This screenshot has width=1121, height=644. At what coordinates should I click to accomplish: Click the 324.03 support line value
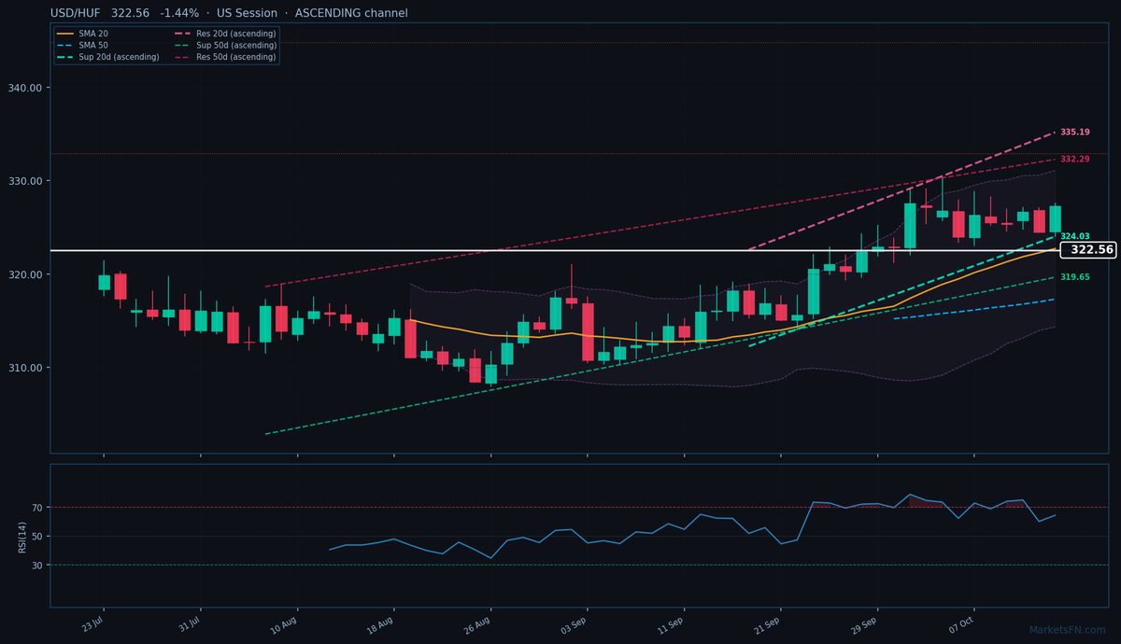point(1075,237)
